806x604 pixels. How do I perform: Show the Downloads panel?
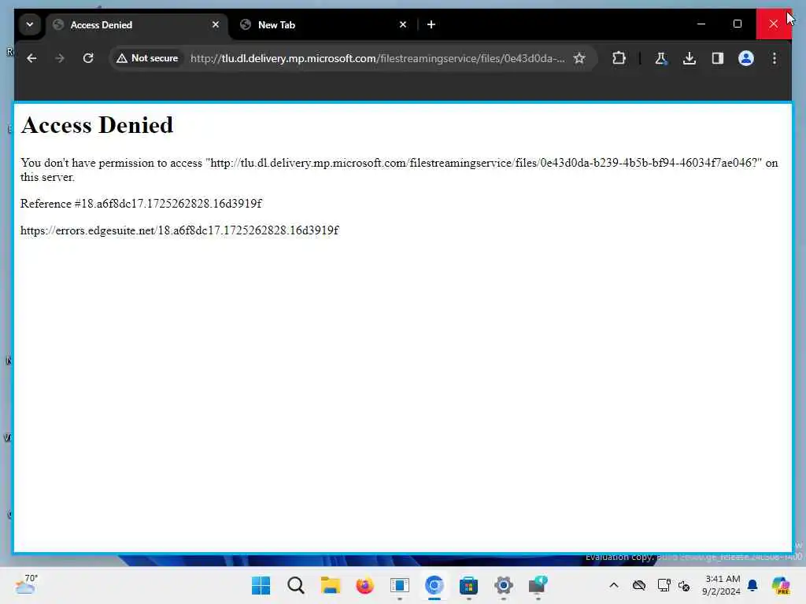[690, 58]
